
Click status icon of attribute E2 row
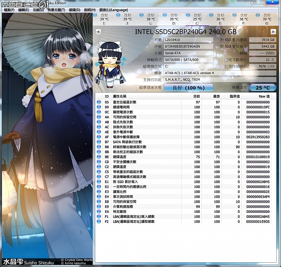[99, 187]
